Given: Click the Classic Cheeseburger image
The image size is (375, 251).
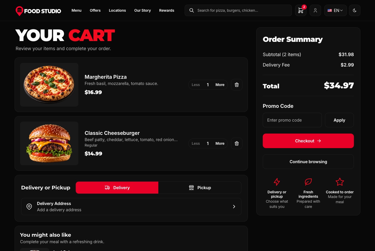Looking at the screenshot, I should click(x=49, y=143).
